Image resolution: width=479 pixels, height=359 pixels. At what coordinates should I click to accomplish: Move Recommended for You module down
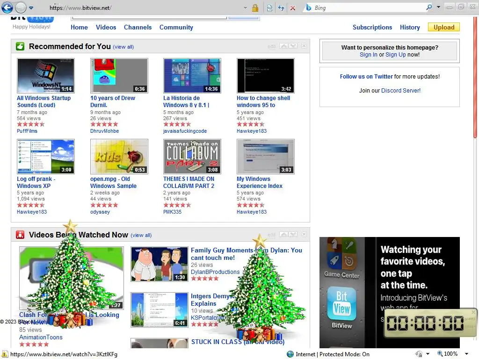293,46
